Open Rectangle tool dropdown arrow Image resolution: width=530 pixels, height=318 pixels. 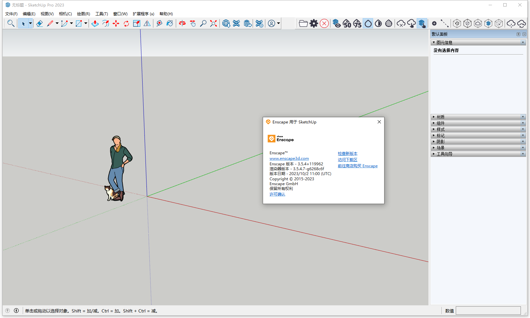click(86, 23)
